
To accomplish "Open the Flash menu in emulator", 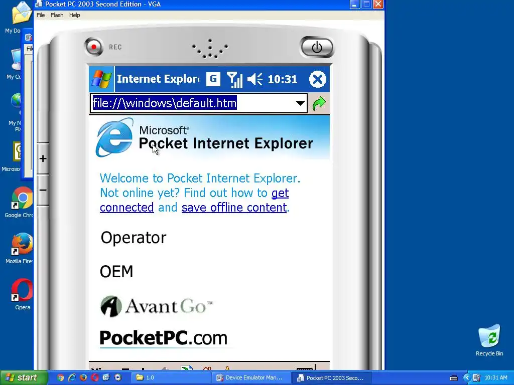I will pos(57,15).
